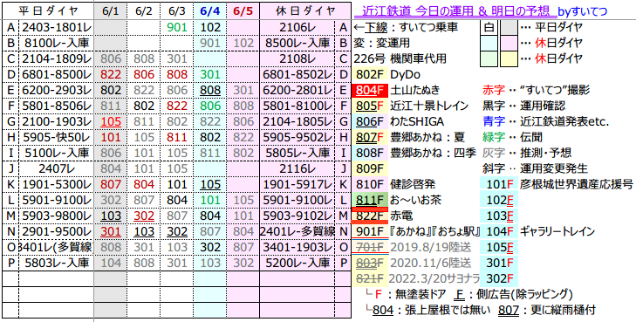Click the 5801-8506レ weekday cell
This screenshot has width=636, height=322.
point(57,106)
